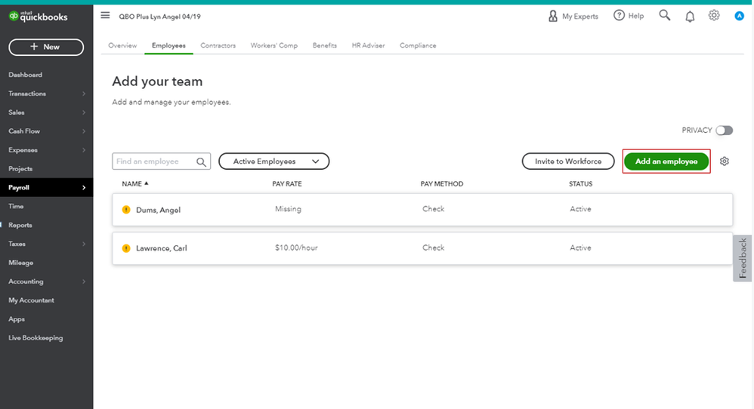Click Invite to Workforce
754x409 pixels.
[x=568, y=161]
